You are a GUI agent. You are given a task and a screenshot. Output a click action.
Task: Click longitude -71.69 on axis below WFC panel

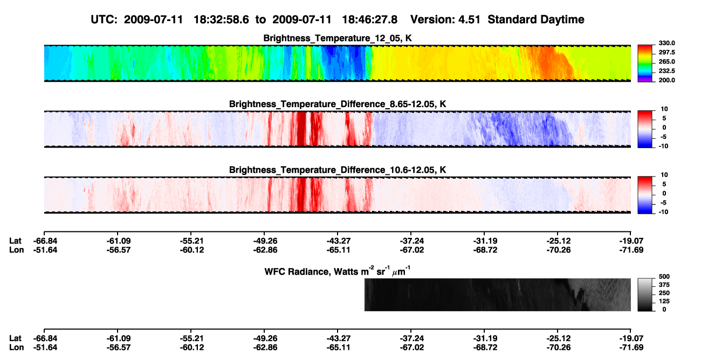(631, 347)
